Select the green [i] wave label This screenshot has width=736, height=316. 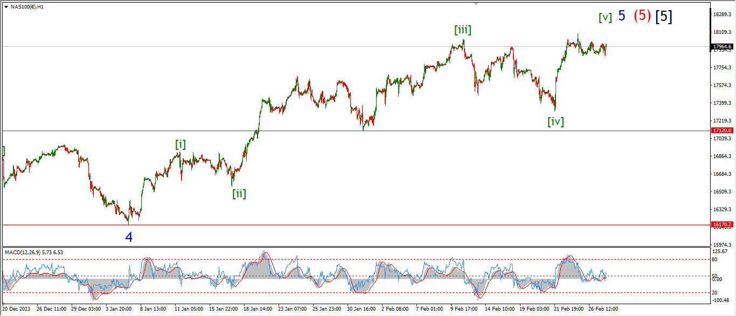[180, 144]
